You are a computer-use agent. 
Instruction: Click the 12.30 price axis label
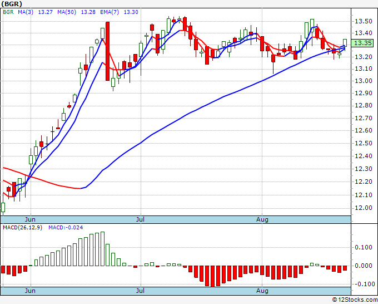(364, 169)
